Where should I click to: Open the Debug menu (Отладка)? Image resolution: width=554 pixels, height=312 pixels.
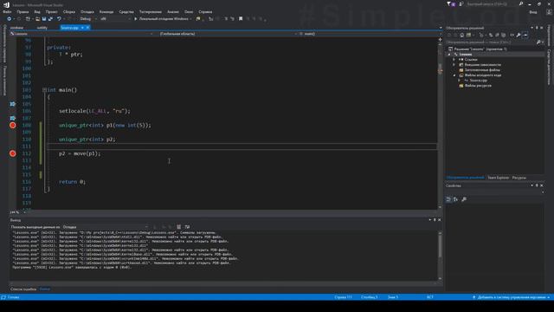point(87,11)
